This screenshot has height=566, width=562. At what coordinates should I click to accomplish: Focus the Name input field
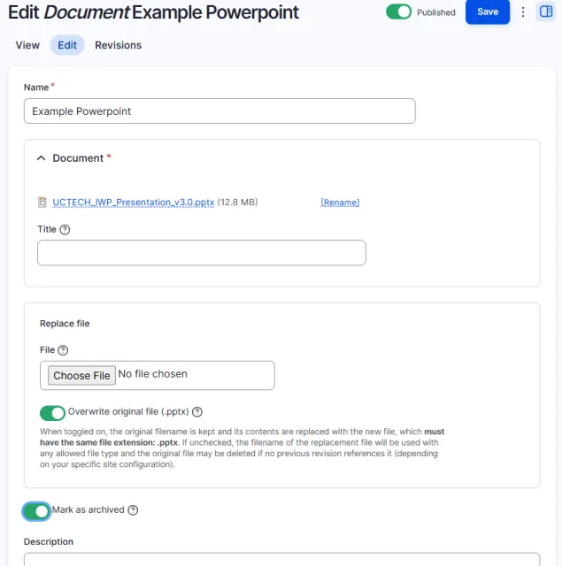219,111
